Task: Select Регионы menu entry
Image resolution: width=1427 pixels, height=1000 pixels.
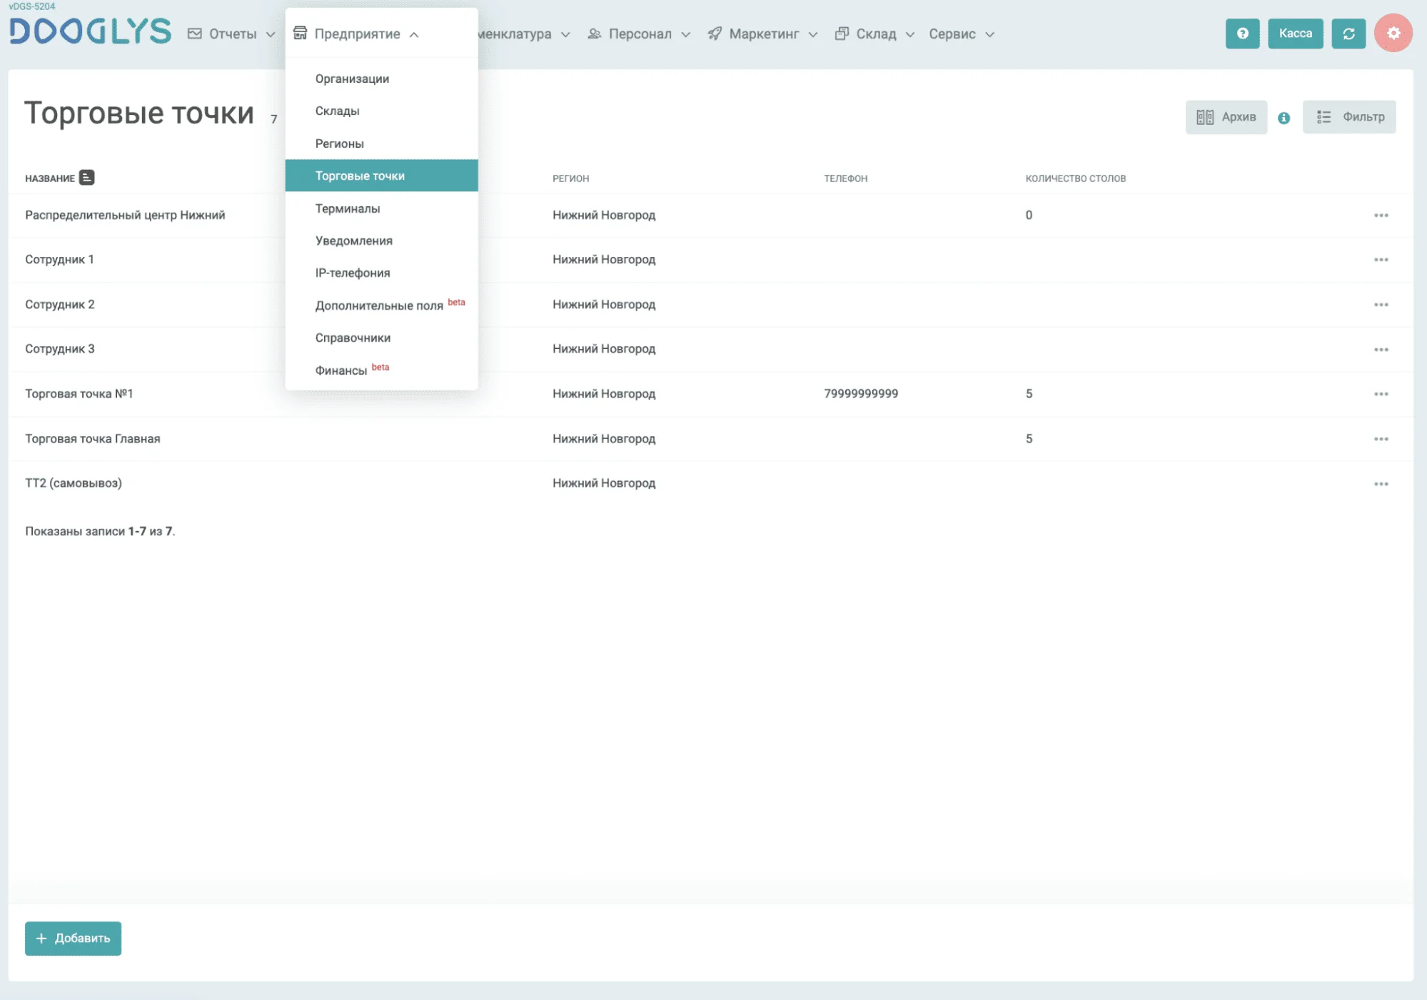Action: coord(381,143)
